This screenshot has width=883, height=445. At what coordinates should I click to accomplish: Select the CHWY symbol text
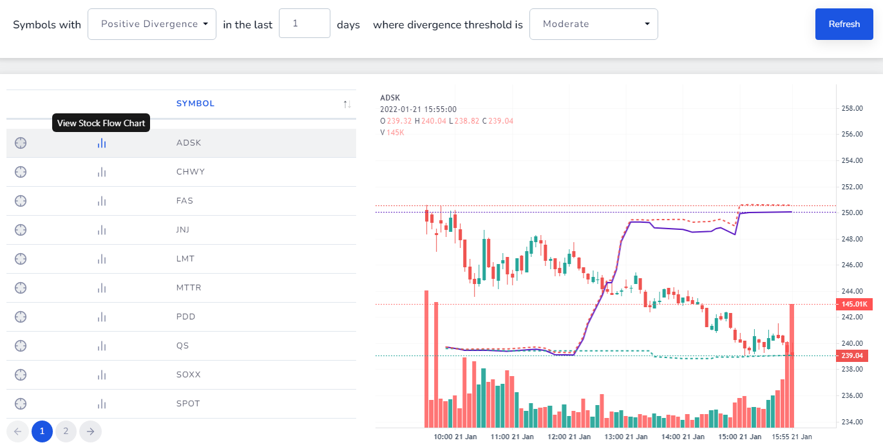pyautogui.click(x=191, y=172)
